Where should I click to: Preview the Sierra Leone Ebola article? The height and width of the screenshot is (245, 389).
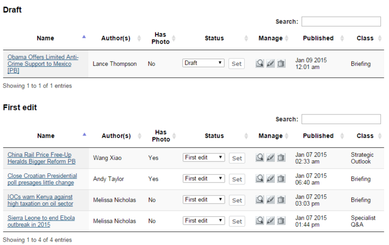click(x=259, y=221)
